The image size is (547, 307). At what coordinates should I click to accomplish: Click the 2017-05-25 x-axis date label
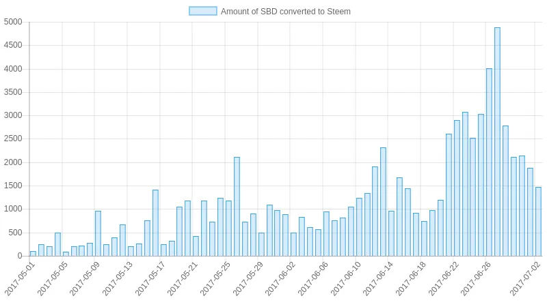(x=215, y=279)
